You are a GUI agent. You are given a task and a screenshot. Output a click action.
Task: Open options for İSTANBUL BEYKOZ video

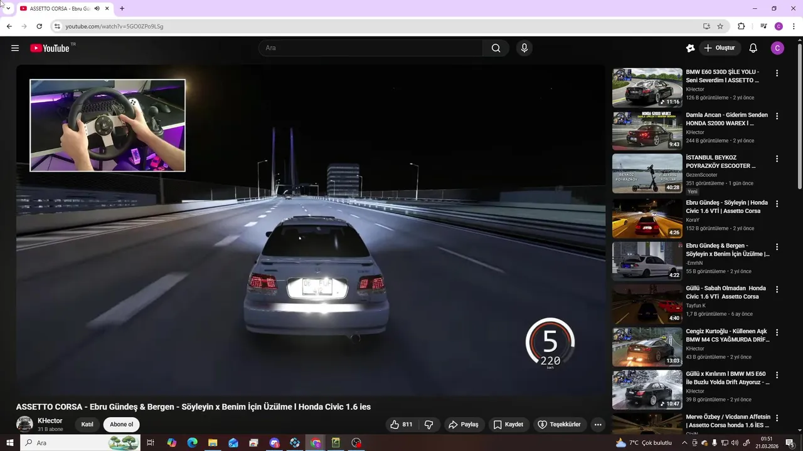click(777, 159)
